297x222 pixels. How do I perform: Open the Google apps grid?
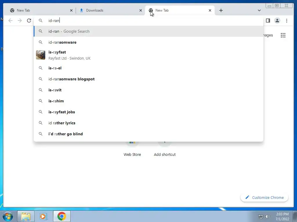click(x=283, y=35)
